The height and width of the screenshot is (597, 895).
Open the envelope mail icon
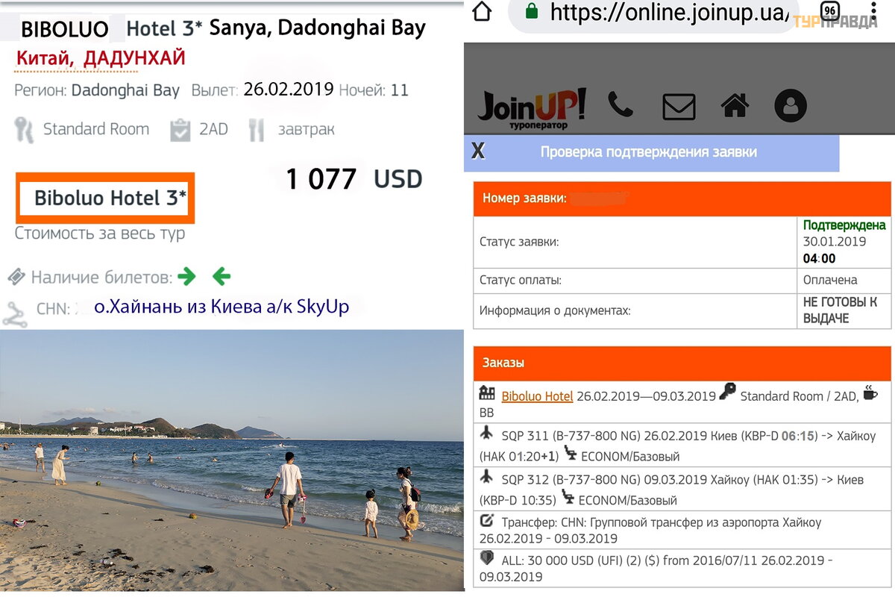(679, 106)
